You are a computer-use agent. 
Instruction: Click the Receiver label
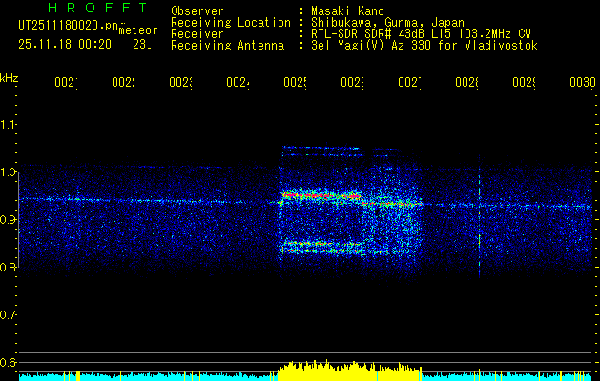(197, 34)
